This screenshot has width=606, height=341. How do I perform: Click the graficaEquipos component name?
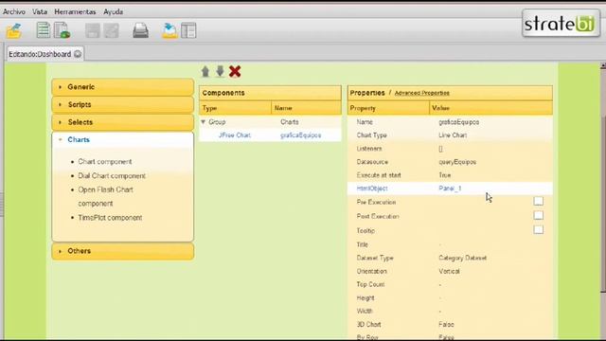(301, 135)
